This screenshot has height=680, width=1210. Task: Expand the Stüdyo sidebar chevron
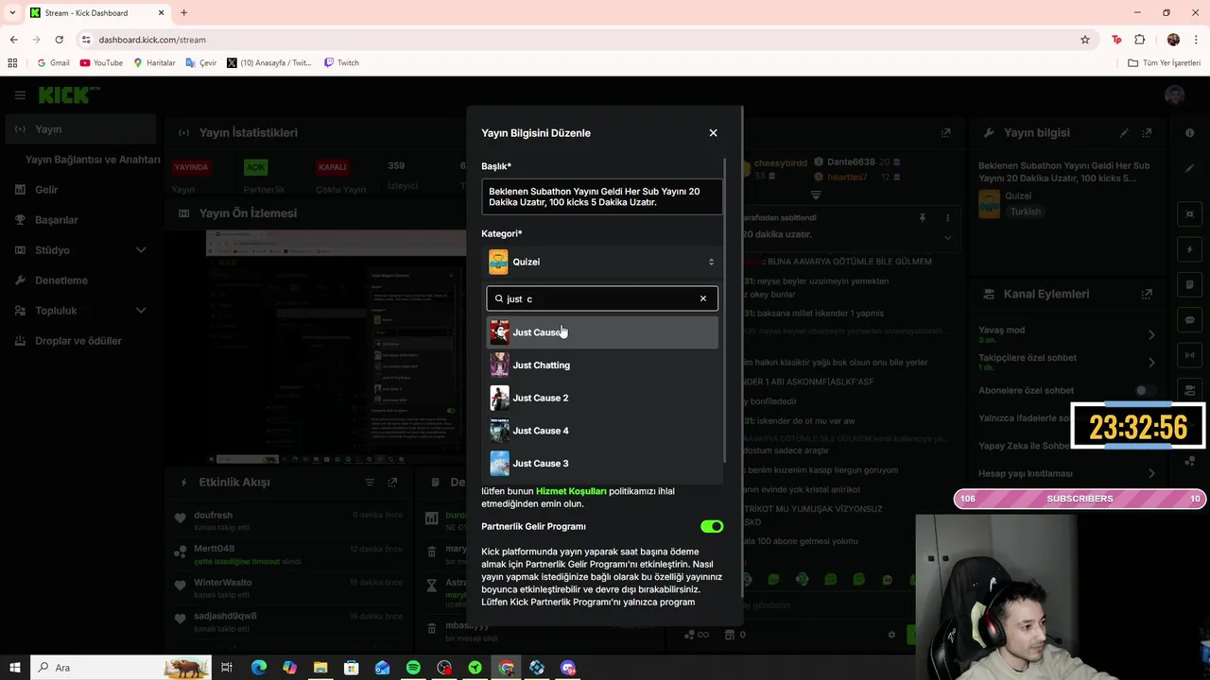click(141, 250)
